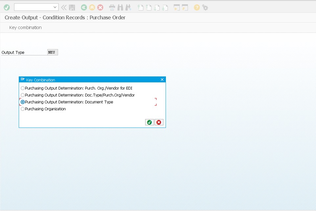The image size is (316, 211).
Task: Click the red Cancel icon in toolbar
Action: (x=100, y=8)
